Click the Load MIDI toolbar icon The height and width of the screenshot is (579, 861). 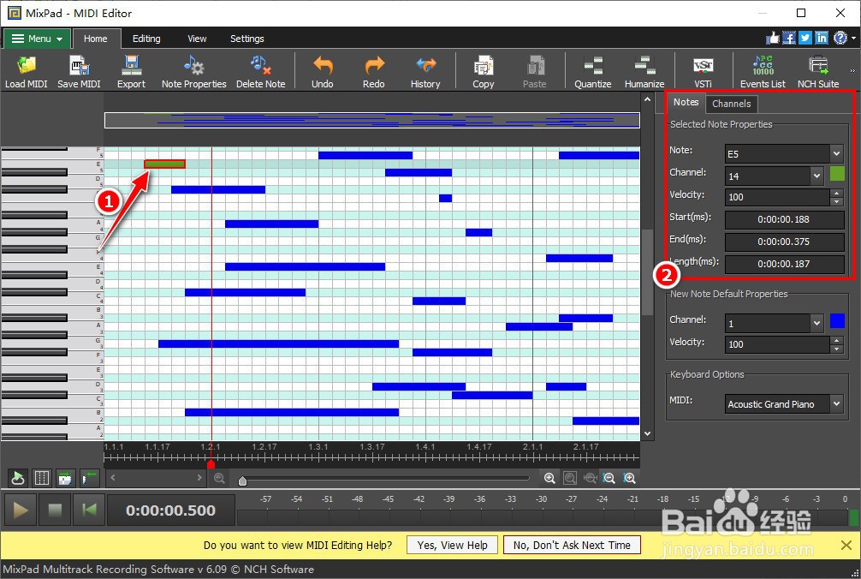26,72
